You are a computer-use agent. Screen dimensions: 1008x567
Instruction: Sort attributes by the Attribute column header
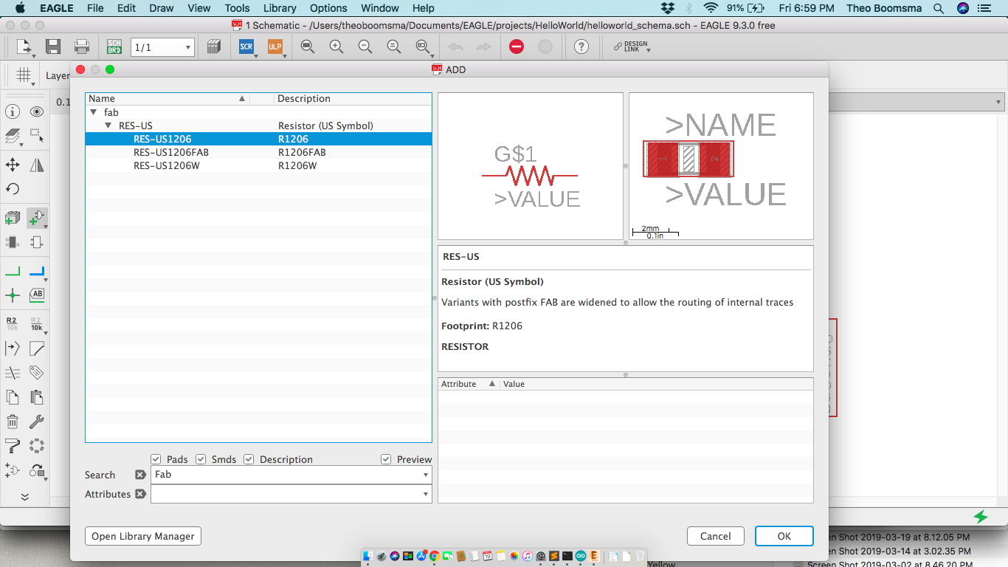(469, 384)
